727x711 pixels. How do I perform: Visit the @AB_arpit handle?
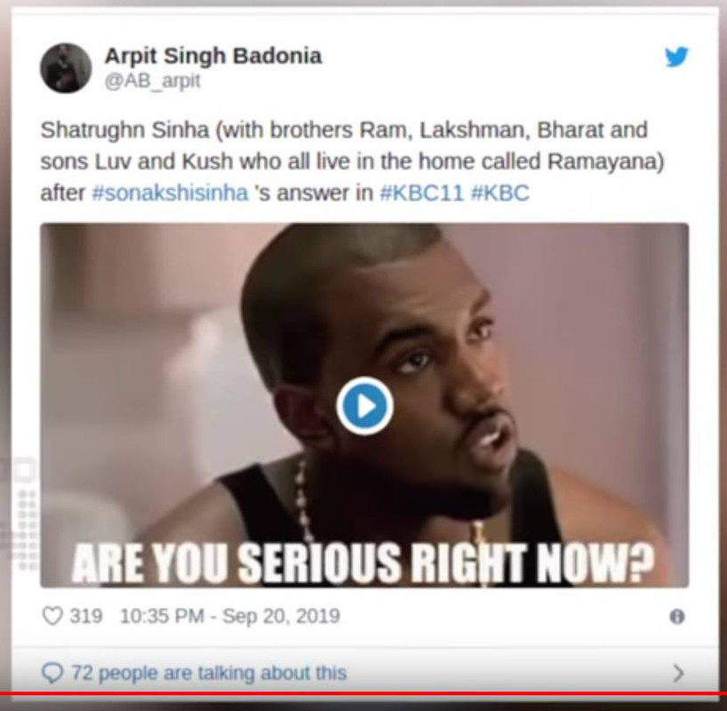pyautogui.click(x=153, y=81)
